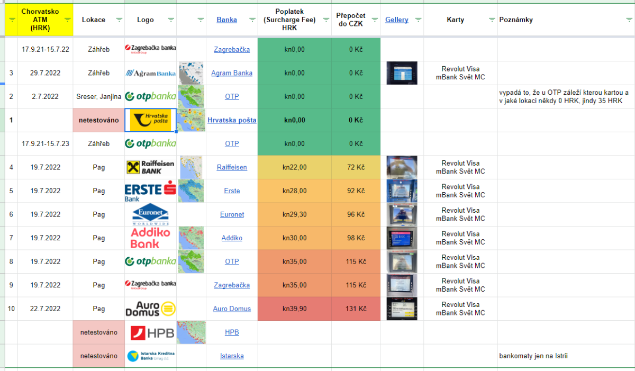This screenshot has height=371, width=635.
Task: Open Auro Domus gallery photo thumbnail
Action: click(402, 309)
